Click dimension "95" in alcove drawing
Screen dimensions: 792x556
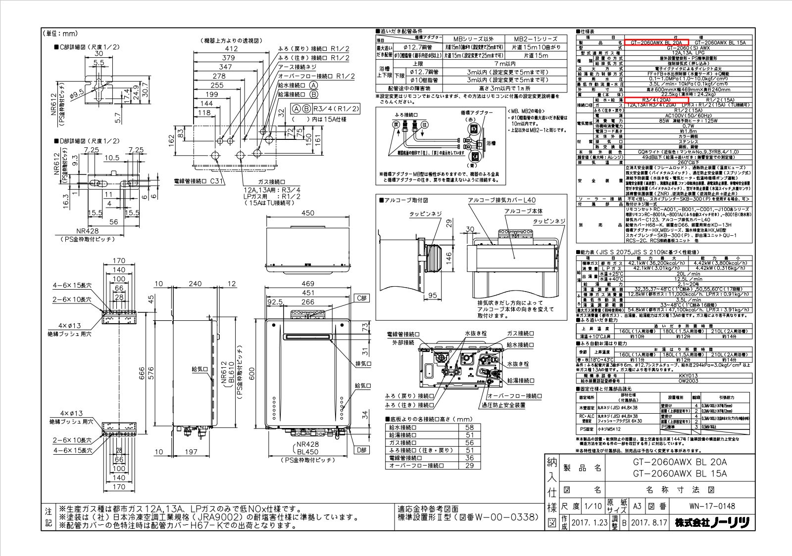pos(433,296)
